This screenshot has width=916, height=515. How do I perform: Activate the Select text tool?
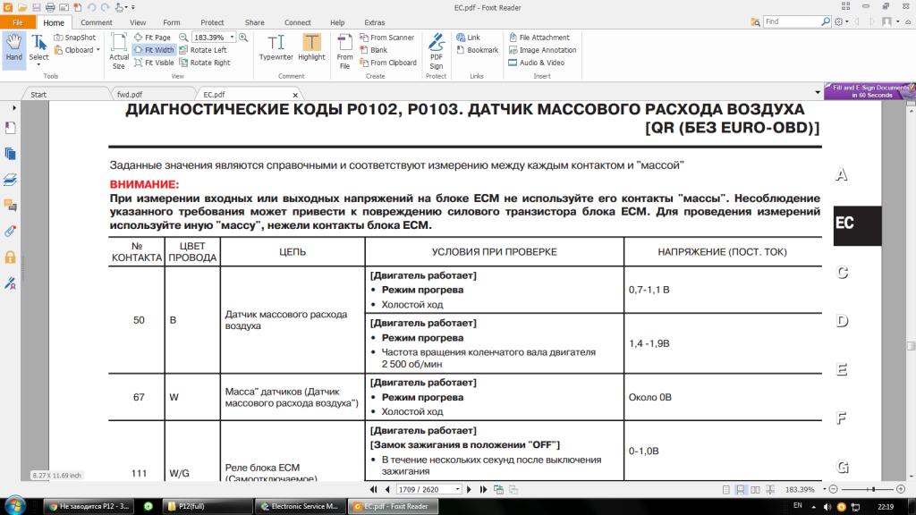39,48
